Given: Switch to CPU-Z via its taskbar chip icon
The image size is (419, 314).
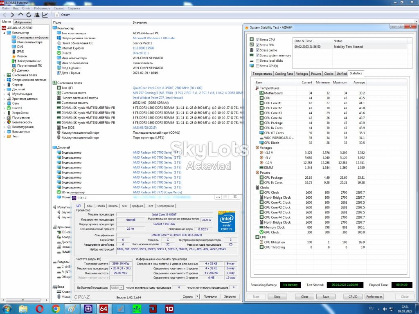Looking at the screenshot, I should point(88,309).
